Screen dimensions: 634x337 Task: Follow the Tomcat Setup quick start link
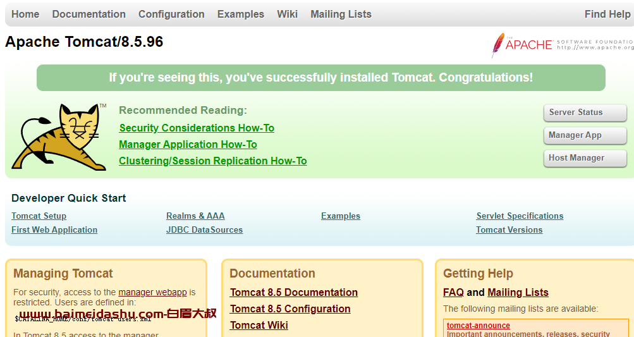(x=39, y=216)
